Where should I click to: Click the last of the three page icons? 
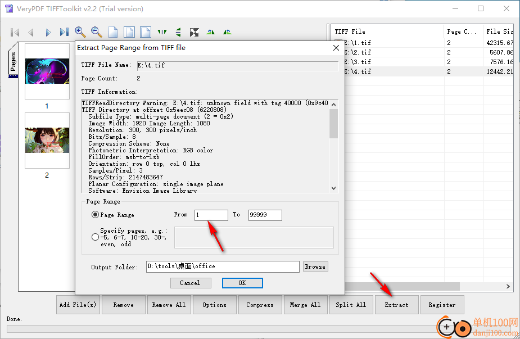pyautogui.click(x=146, y=32)
